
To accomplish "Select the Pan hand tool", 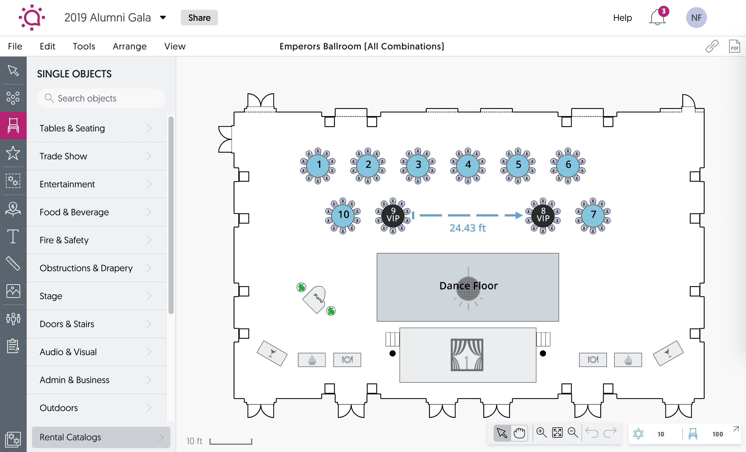I will [x=519, y=433].
